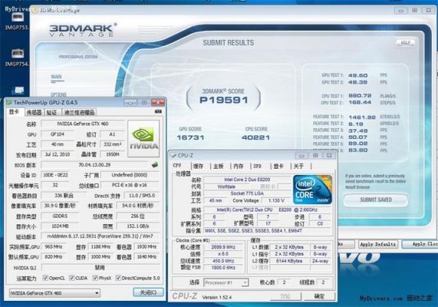Open the Processor #1 selection dropdown
The image size is (438, 307).
click(x=226, y=282)
